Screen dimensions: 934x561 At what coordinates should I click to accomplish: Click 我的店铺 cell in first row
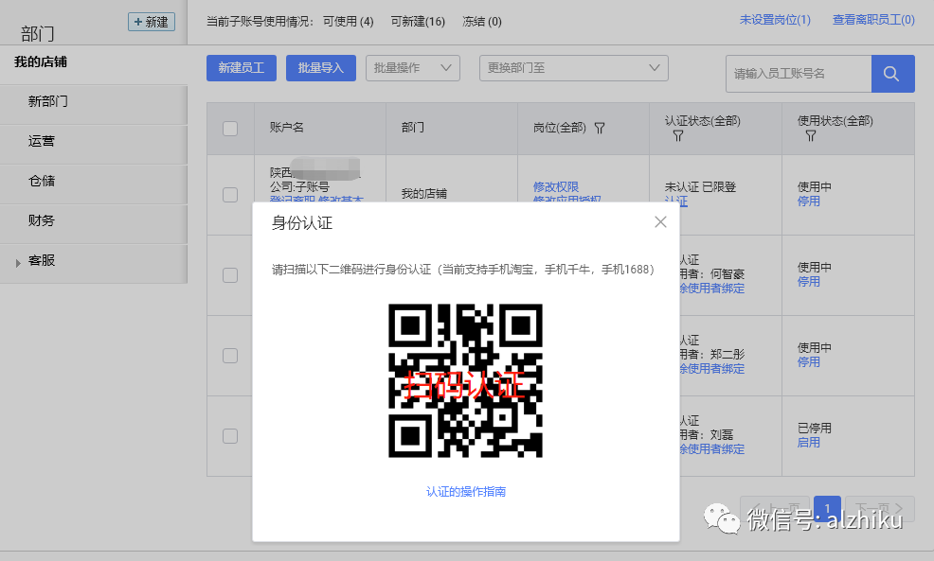(424, 194)
